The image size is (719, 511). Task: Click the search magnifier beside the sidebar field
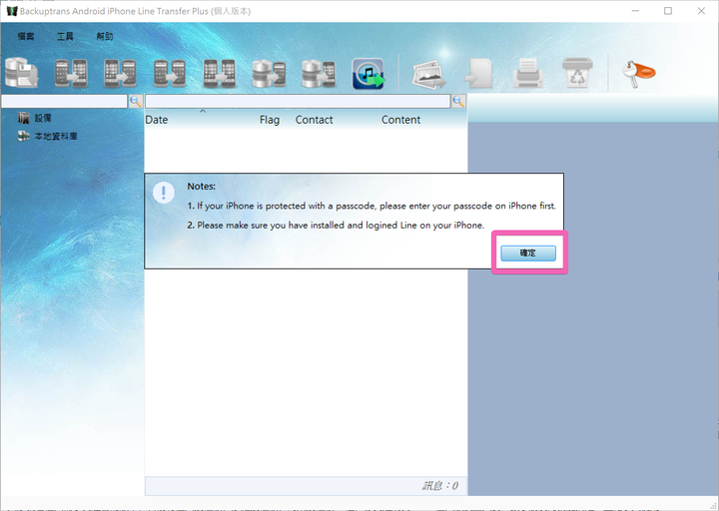tap(136, 101)
